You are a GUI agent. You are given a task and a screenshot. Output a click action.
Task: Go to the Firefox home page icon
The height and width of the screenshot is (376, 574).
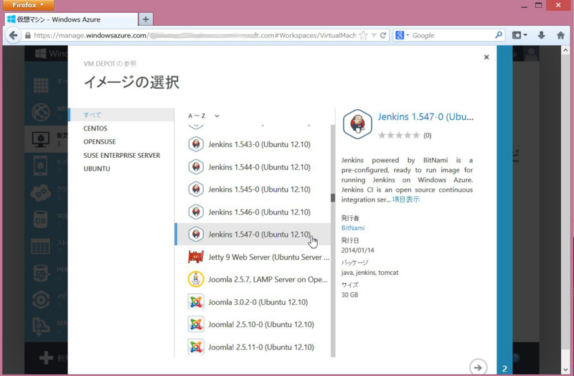560,35
